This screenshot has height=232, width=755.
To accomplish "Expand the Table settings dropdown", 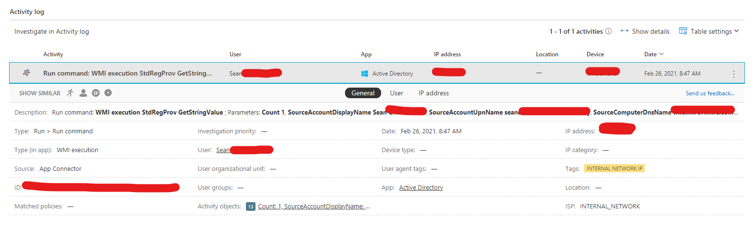I will click(709, 31).
